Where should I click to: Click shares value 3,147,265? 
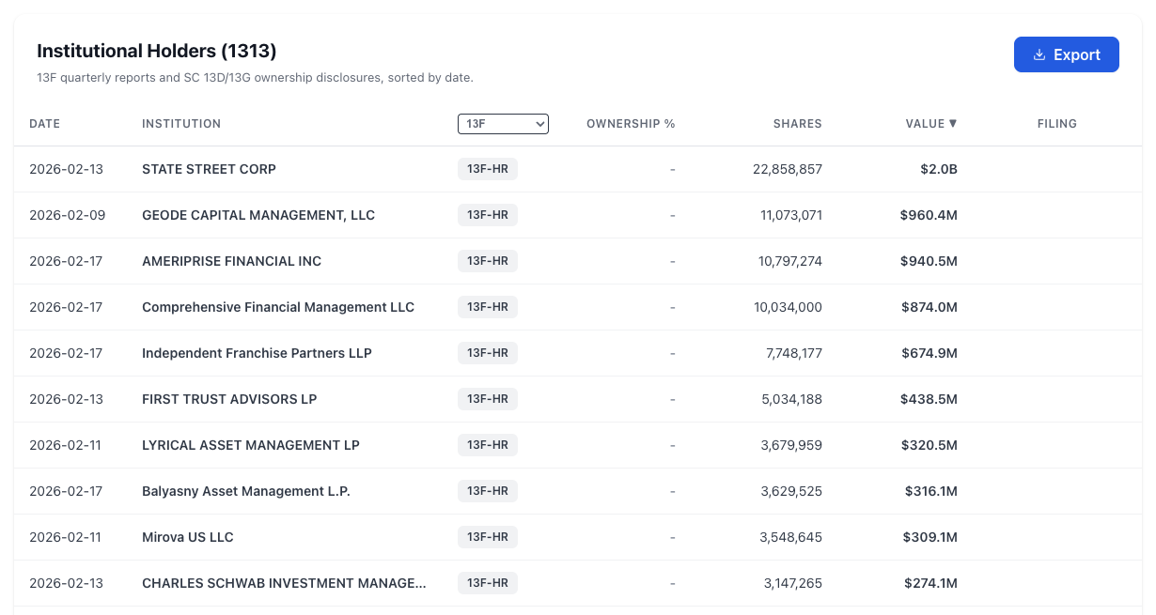(792, 583)
